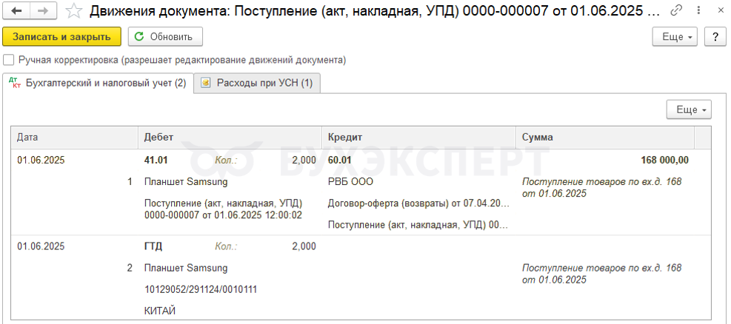
Task: Switch to Расходы при УСН tab
Action: 257,84
